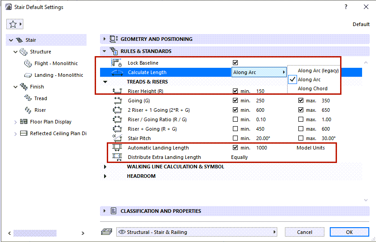Expand the Headroom group
The image size is (376, 242).
pos(105,176)
